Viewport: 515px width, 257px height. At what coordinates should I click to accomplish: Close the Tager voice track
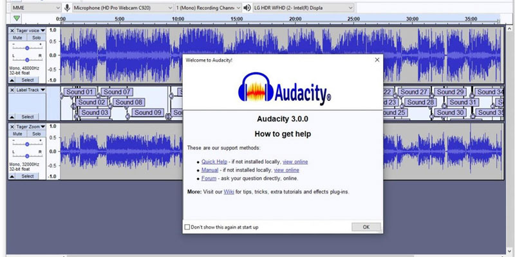12,30
